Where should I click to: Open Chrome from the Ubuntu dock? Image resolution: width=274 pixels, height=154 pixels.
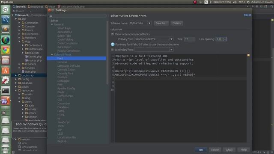coord(6,50)
